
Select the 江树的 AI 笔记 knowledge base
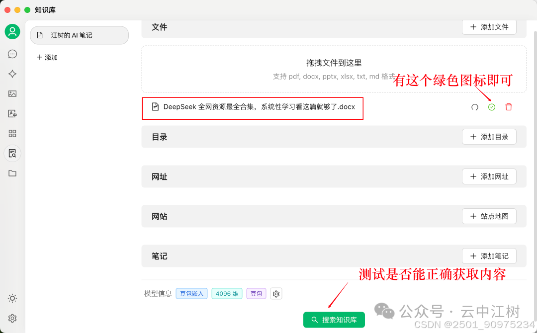80,35
